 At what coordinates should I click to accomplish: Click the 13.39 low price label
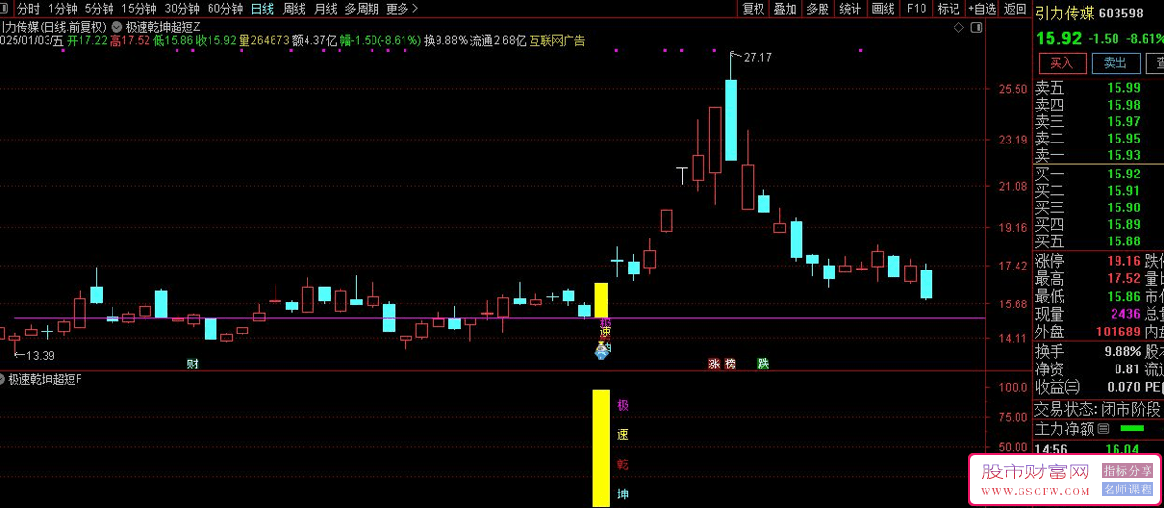coord(40,355)
